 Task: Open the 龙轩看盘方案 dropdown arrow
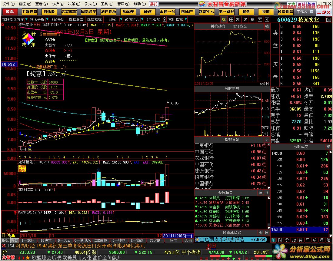pos(26,19)
